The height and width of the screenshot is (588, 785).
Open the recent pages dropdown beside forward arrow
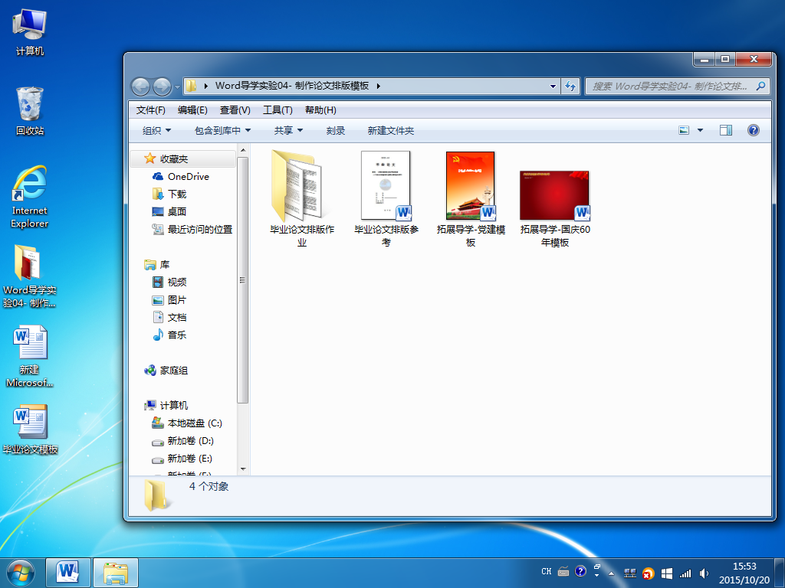click(177, 87)
